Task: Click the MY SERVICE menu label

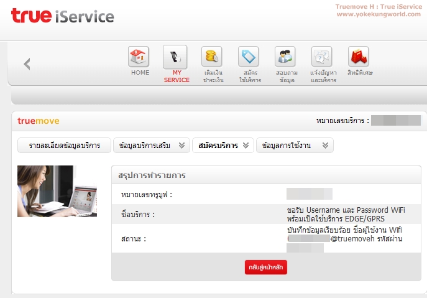Action: (177, 76)
